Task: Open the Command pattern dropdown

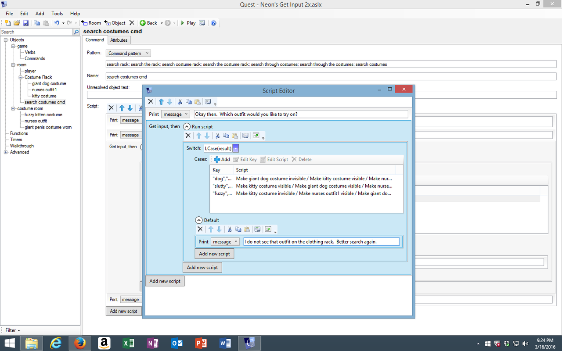Action: tap(128, 53)
